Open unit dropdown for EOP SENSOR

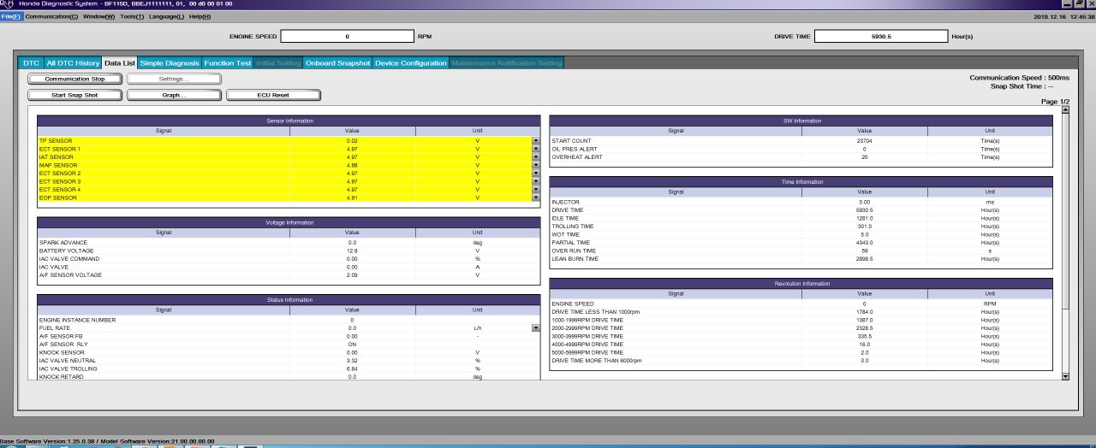coord(536,198)
